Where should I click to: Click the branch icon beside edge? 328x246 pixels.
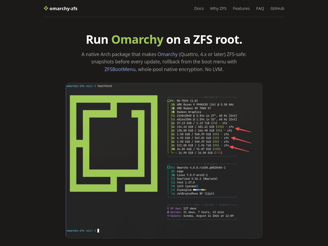coord(173,171)
